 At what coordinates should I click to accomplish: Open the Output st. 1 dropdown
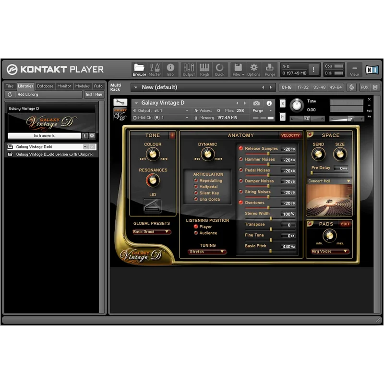(161, 111)
